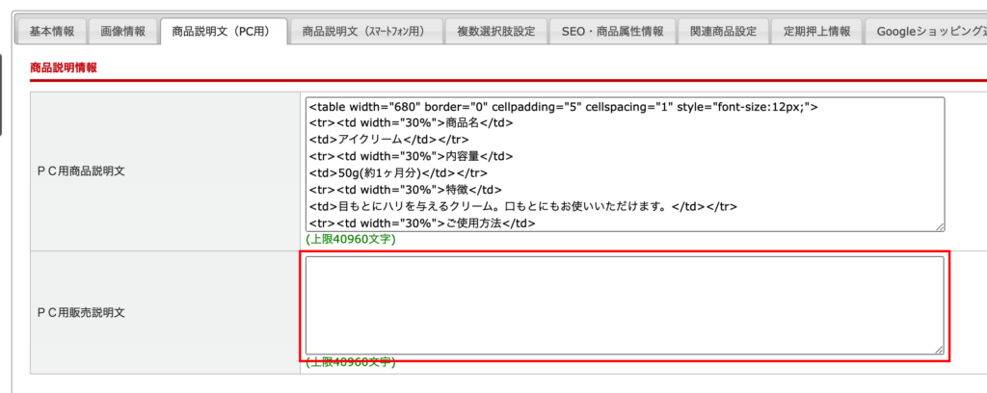Click the 商品説明情報 section heading

coord(64,68)
